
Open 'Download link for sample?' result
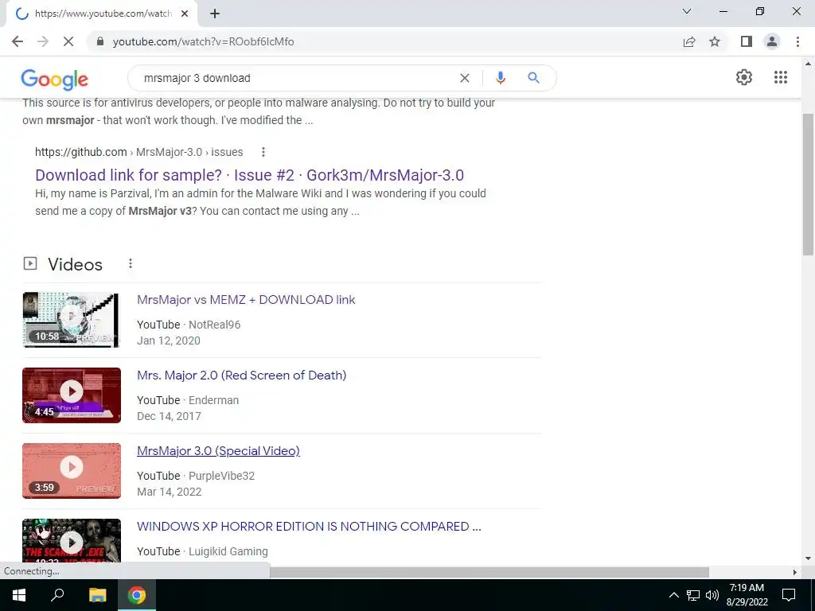249,175
